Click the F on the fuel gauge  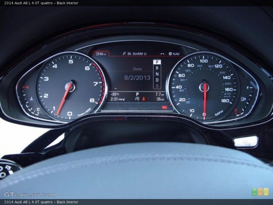tap(248, 88)
